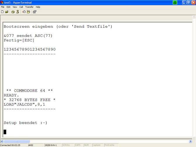Click the '19200 8-N-1' status field
Screen dimensions: 196x147
pyautogui.click(x=52, y=145)
